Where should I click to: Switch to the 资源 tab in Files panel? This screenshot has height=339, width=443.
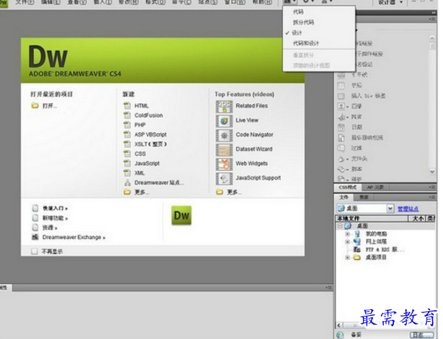[363, 197]
